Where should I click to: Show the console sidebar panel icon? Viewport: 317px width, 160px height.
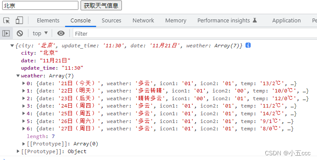pyautogui.click(x=6, y=33)
